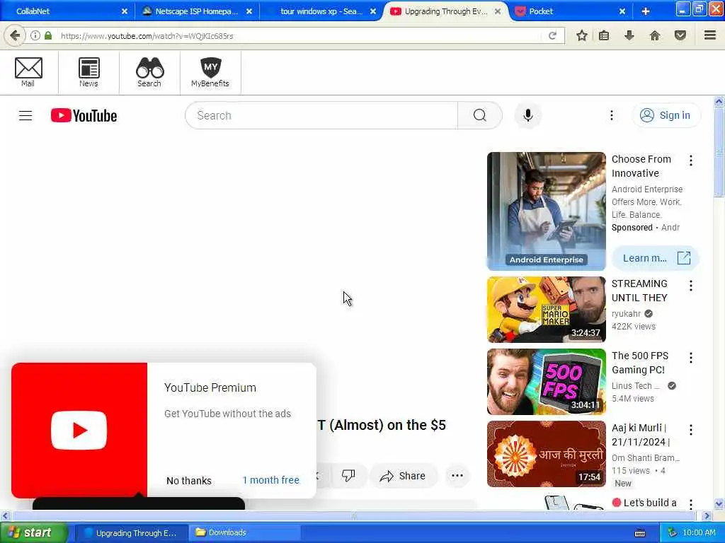Open Mail from the Netscape toolbar
725x543 pixels.
point(28,72)
